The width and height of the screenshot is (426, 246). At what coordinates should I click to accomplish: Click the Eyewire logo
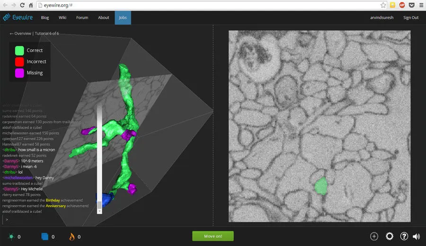point(18,18)
